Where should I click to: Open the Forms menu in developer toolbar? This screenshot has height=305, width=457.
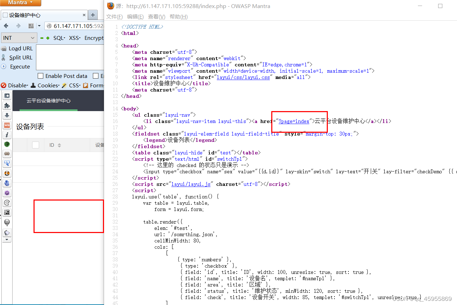point(94,85)
